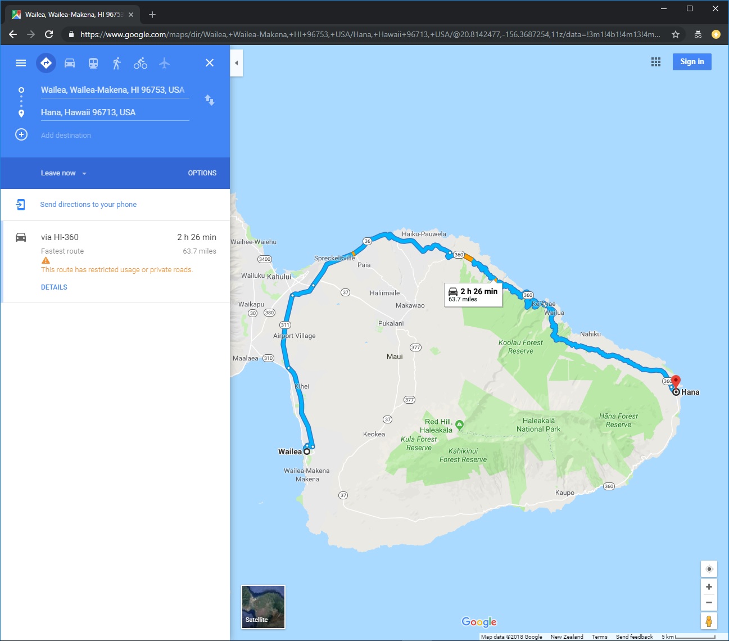The width and height of the screenshot is (729, 641).
Task: Click the Kihei map label
Action: (x=302, y=386)
